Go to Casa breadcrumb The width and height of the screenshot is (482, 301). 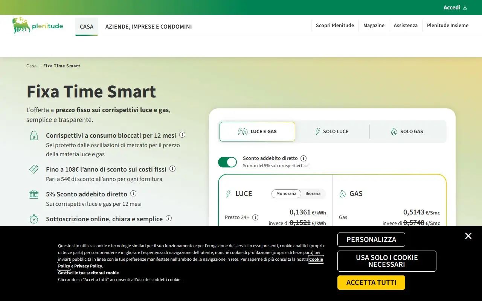point(32,66)
